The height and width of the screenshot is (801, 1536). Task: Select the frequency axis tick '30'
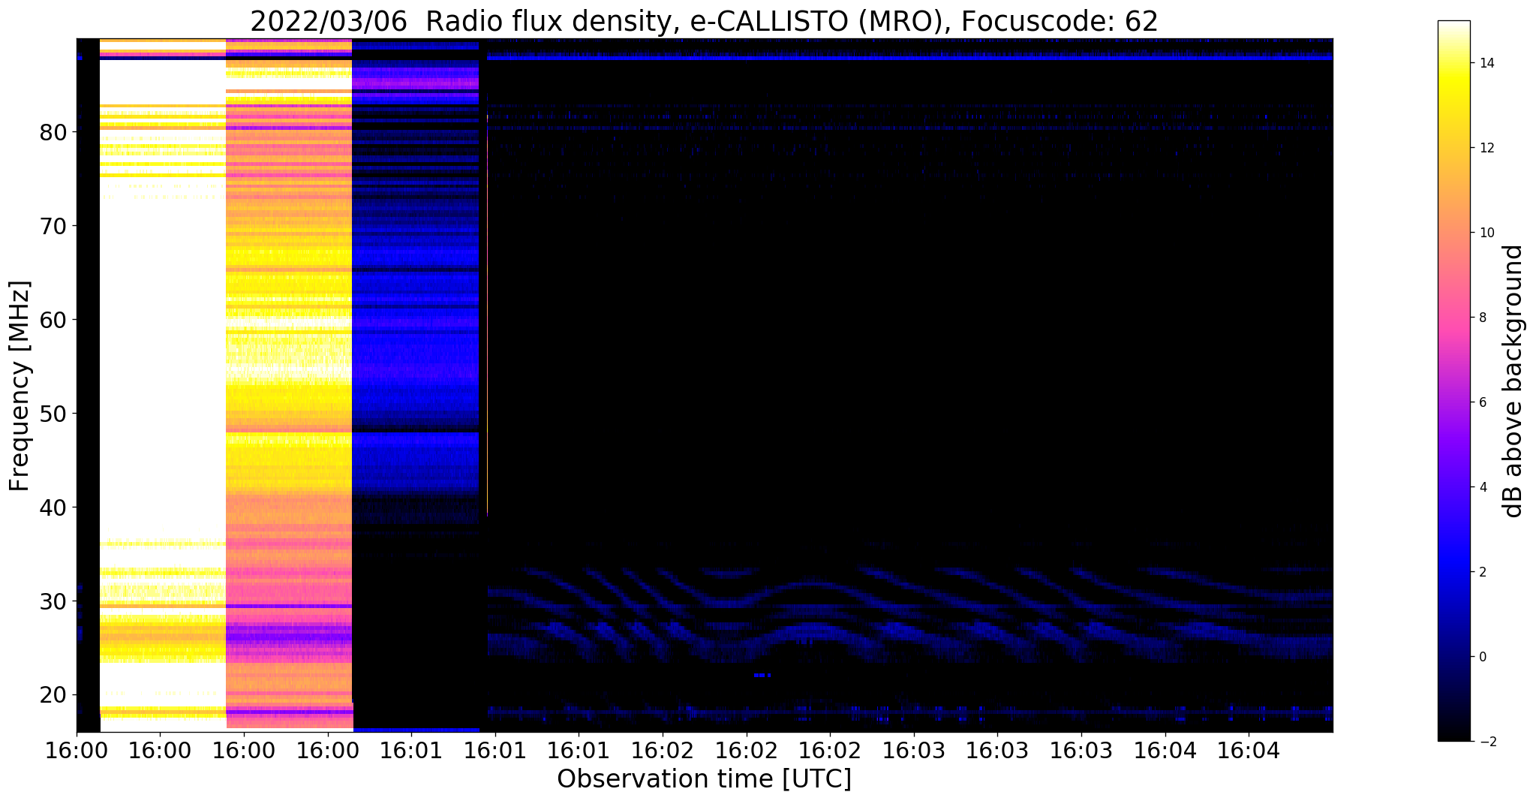point(55,601)
